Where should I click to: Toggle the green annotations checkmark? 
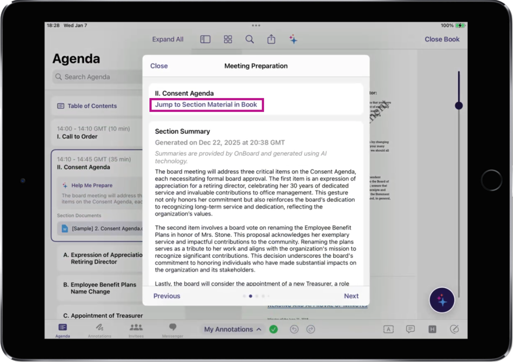click(x=273, y=329)
